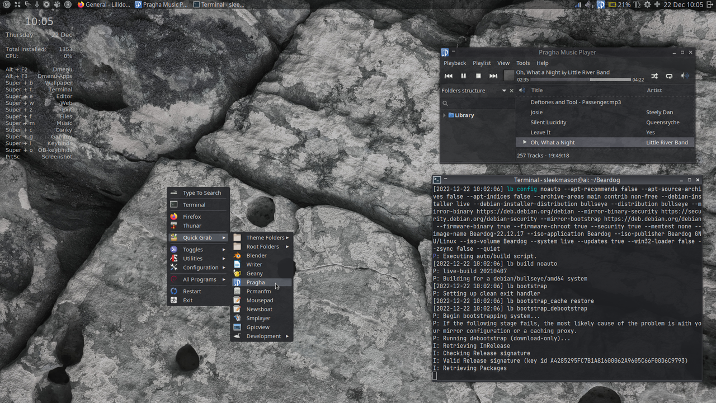Launch Newsboat from Quick Grab

coord(262,310)
